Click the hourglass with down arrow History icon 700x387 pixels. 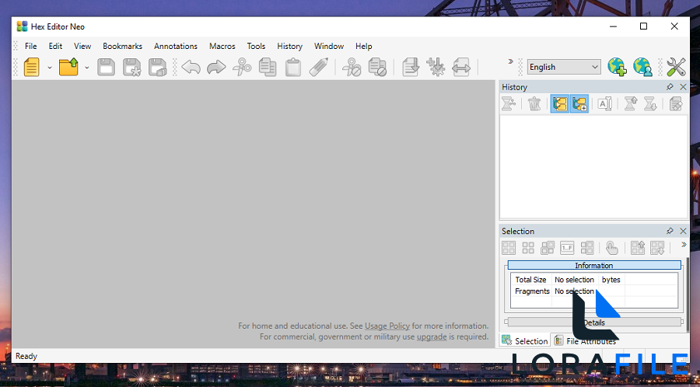tap(650, 104)
